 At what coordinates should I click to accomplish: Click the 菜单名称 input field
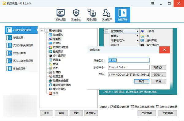click(x=129, y=60)
